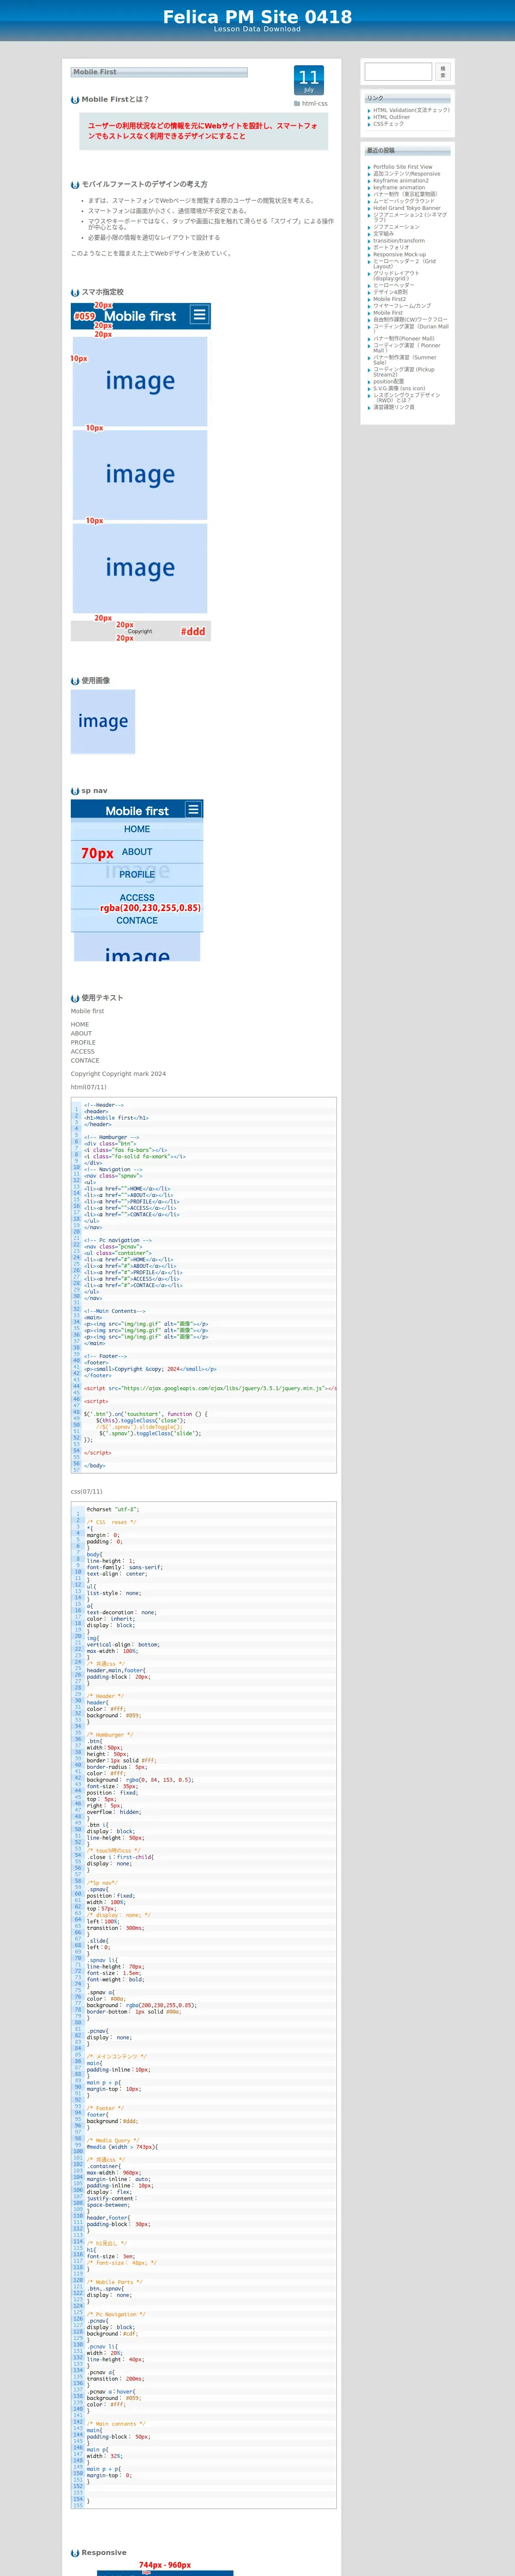This screenshot has height=2576, width=515.
Task: Open the Keyframe animation2 post
Action: point(401,181)
